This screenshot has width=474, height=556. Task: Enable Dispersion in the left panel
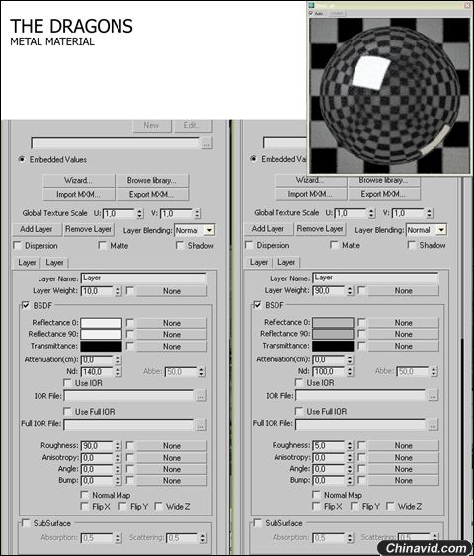click(17, 246)
